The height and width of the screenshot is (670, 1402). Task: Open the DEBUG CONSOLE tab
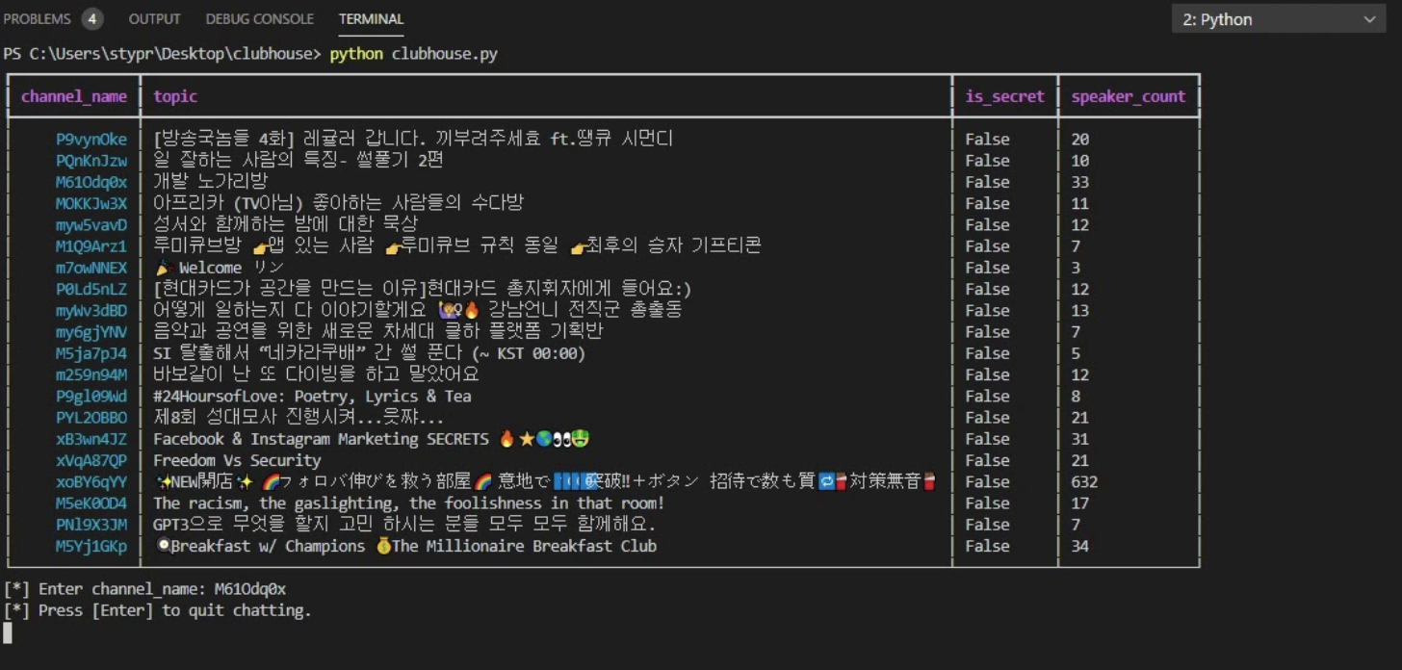258,18
